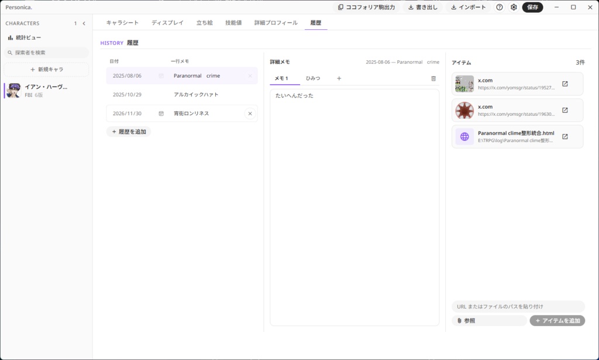Focus the 探索者を検索 search field
Viewport: 599px width, 360px height.
pyautogui.click(x=46, y=53)
